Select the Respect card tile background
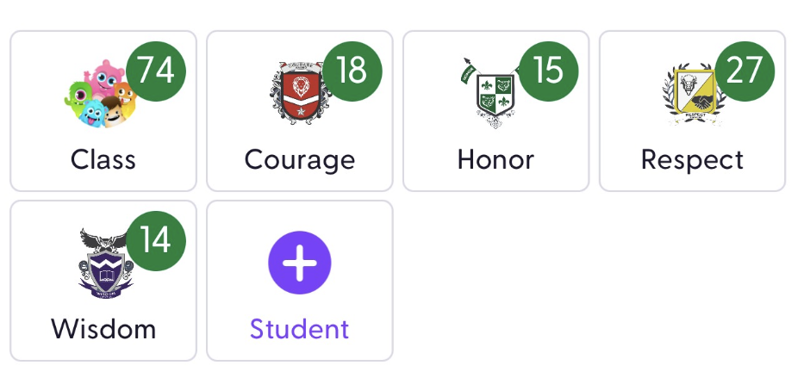This screenshot has width=810, height=384. pos(692,111)
